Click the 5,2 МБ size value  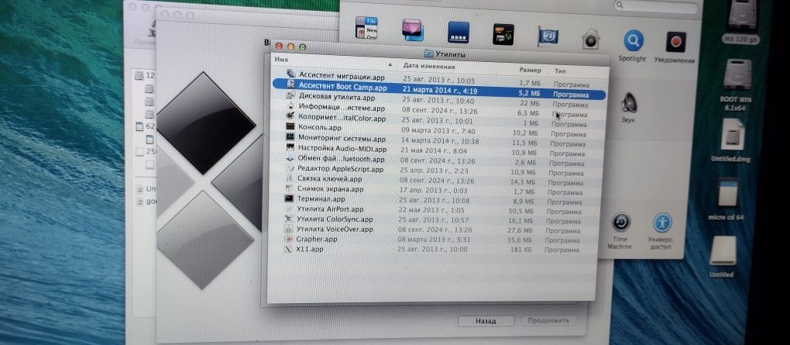coord(530,93)
